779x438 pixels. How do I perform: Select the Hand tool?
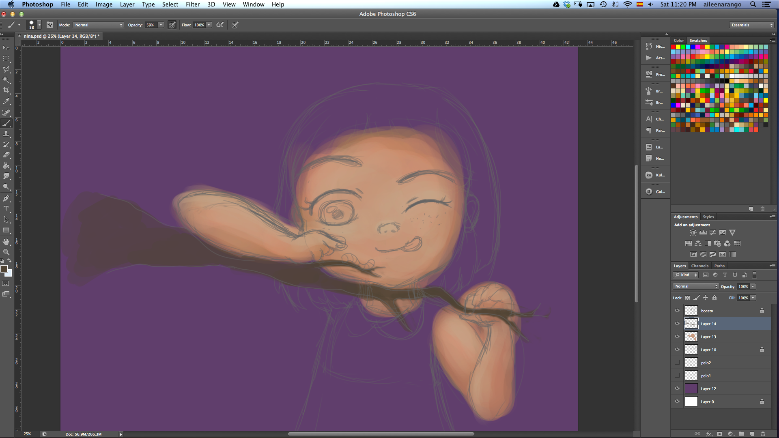tap(6, 242)
